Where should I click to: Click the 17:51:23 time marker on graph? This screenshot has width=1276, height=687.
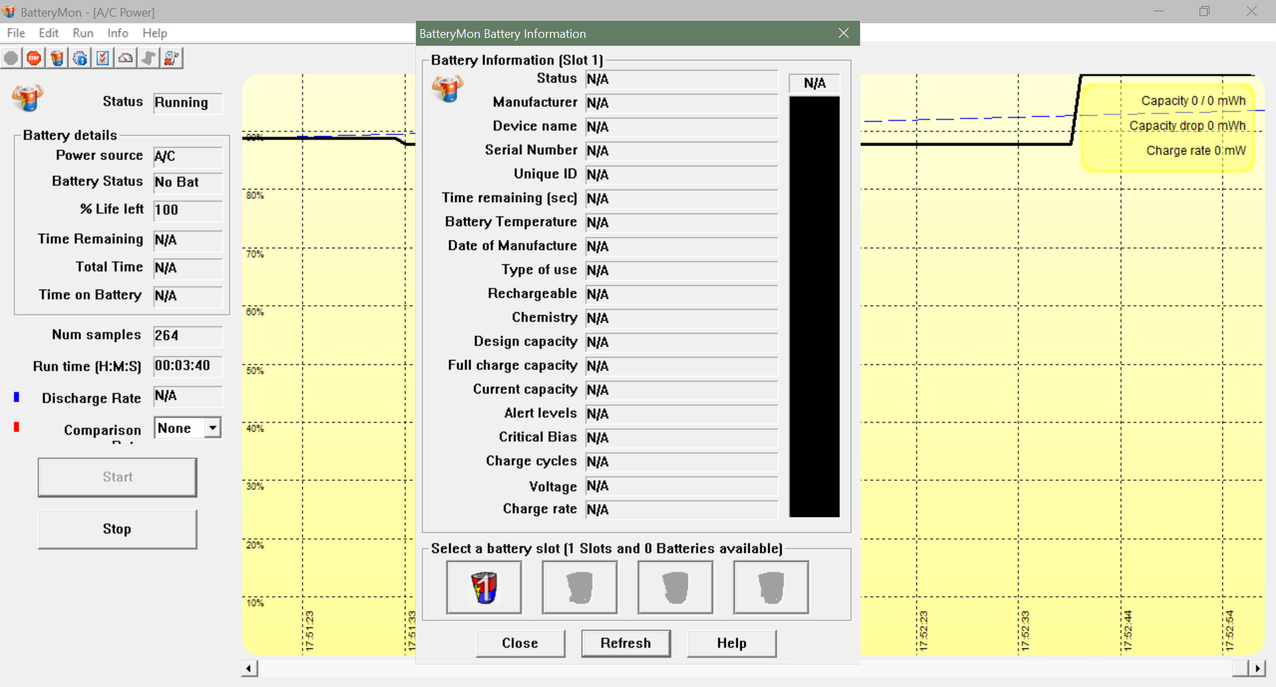pyautogui.click(x=309, y=631)
